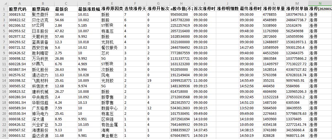Click time cell 11:30:00
Image resolution: width=332 pixels, height=139 pixels.
coord(204,80)
